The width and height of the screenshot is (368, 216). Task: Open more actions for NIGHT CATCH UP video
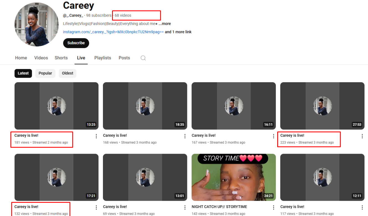[273, 207]
